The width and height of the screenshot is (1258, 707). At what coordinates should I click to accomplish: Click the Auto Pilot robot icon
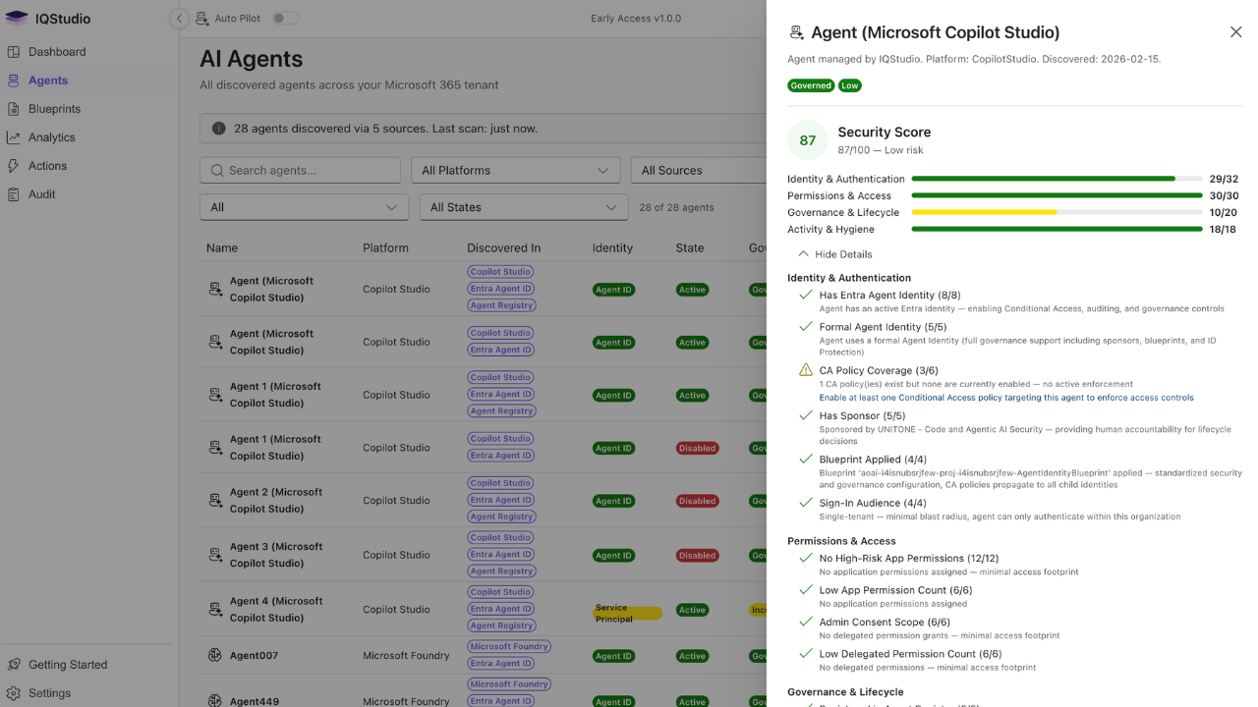point(201,18)
